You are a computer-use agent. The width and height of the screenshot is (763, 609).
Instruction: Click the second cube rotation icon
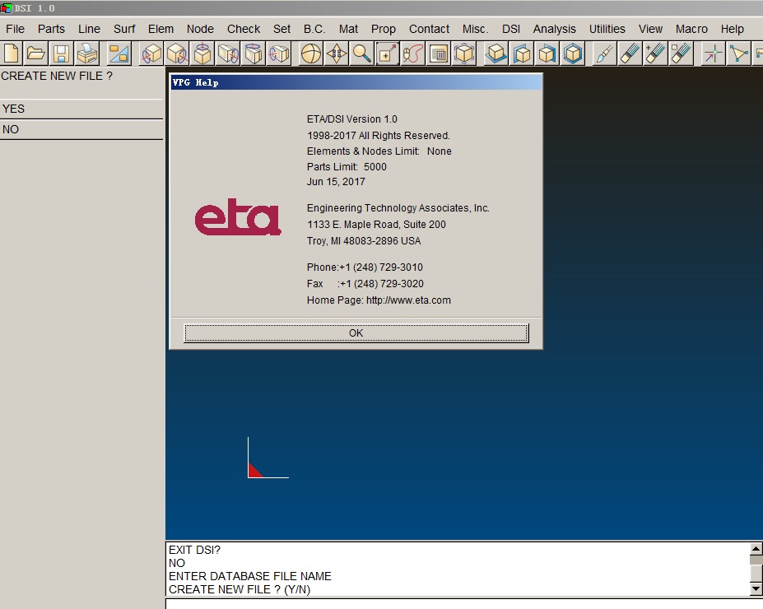(x=177, y=53)
